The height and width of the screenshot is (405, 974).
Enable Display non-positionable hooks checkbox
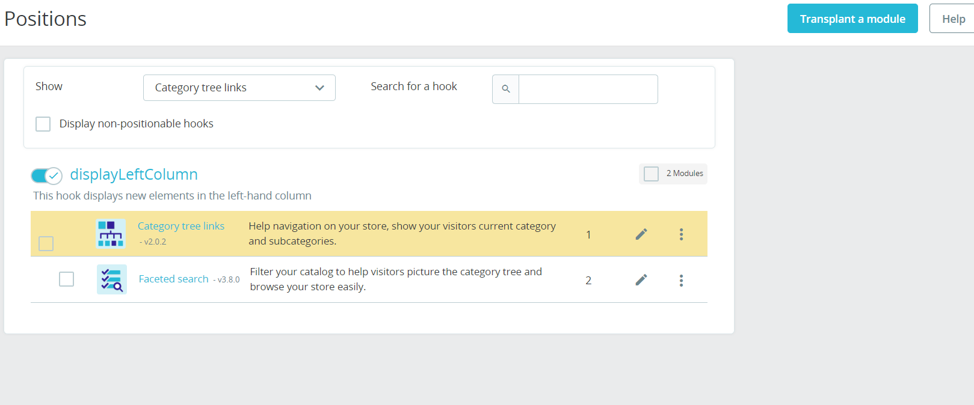point(43,124)
